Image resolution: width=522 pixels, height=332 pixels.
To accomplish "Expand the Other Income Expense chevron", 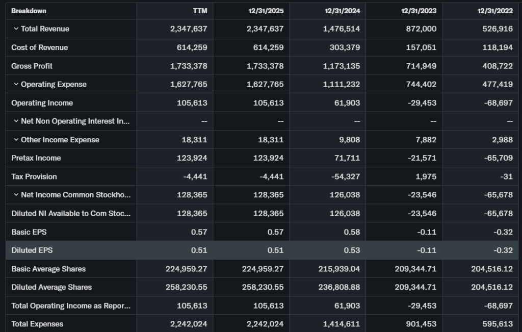I will pyautogui.click(x=16, y=140).
